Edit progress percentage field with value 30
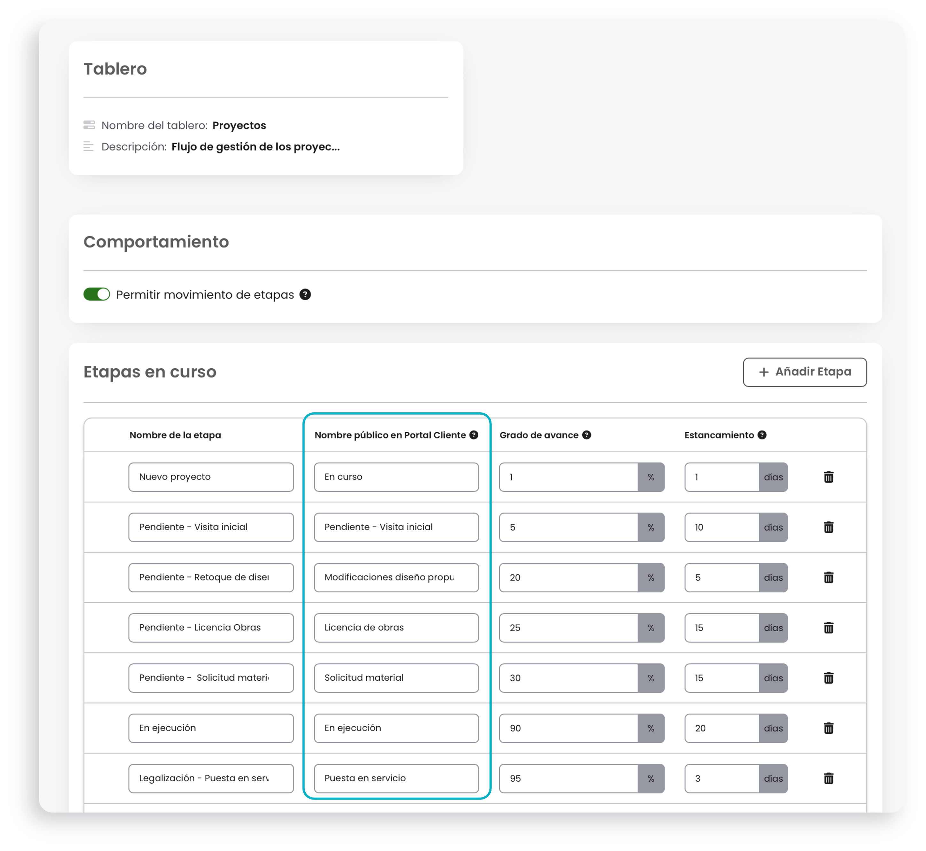Image resolution: width=926 pixels, height=851 pixels. coord(569,677)
